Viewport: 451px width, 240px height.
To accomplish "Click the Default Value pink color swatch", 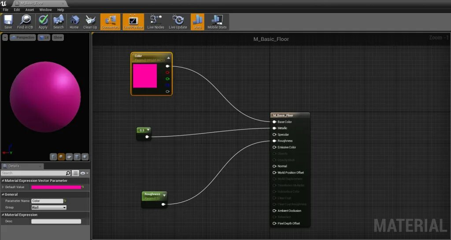I will click(56, 187).
